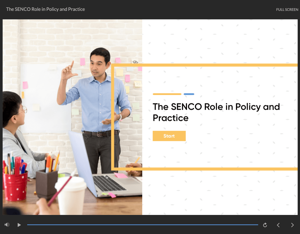Expand the player to full screen mode
Screen dimensions: 300x234
[x=287, y=9]
